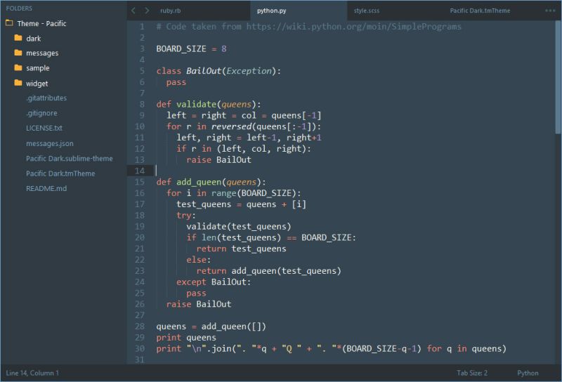This screenshot has height=382, width=562.
Task: Click the try keyword on line 18
Action: 183,216
